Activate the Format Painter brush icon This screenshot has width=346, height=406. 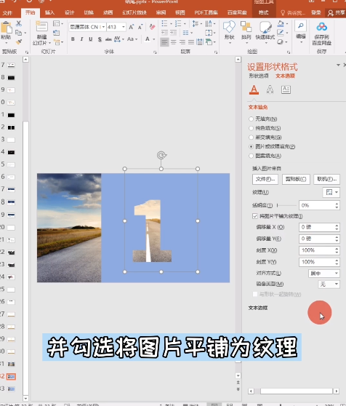(x=19, y=41)
